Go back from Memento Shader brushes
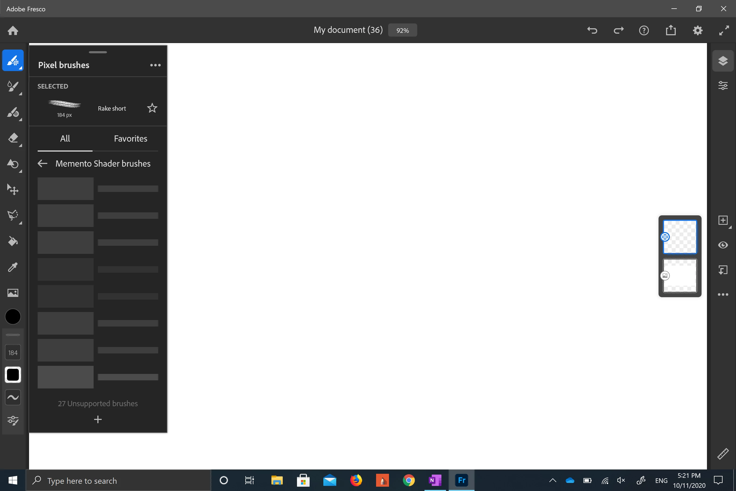Viewport: 736px width, 491px height. [x=43, y=163]
